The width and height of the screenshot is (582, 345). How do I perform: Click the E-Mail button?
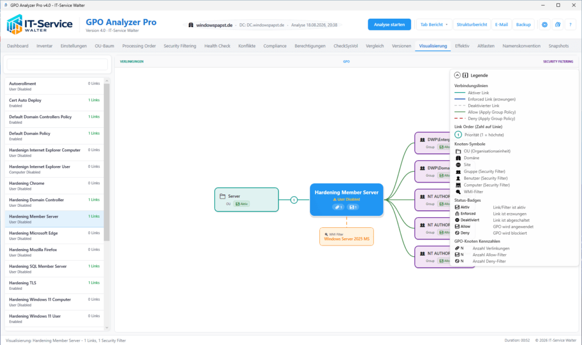click(x=501, y=24)
